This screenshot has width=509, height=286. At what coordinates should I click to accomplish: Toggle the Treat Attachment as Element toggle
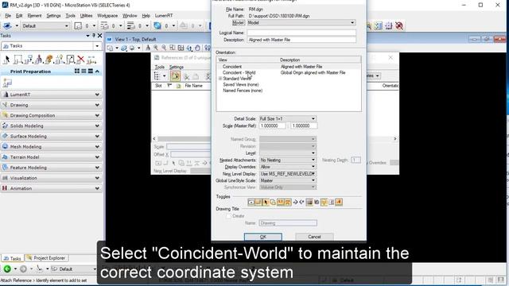click(x=273, y=203)
